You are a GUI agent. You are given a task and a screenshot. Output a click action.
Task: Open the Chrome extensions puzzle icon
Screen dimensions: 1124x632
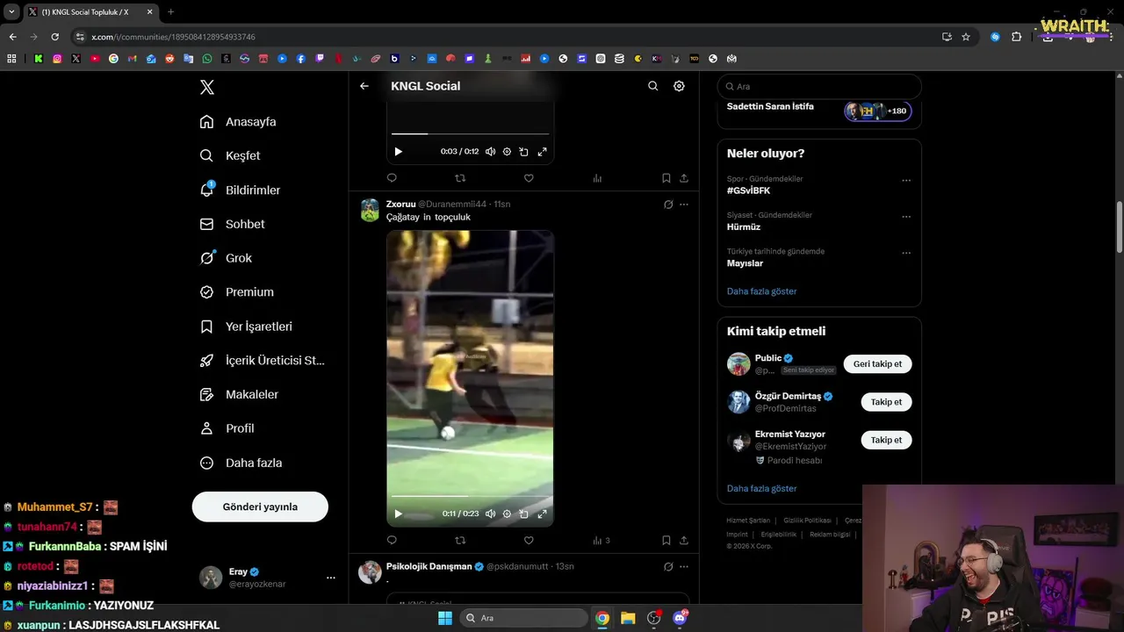[1017, 37]
